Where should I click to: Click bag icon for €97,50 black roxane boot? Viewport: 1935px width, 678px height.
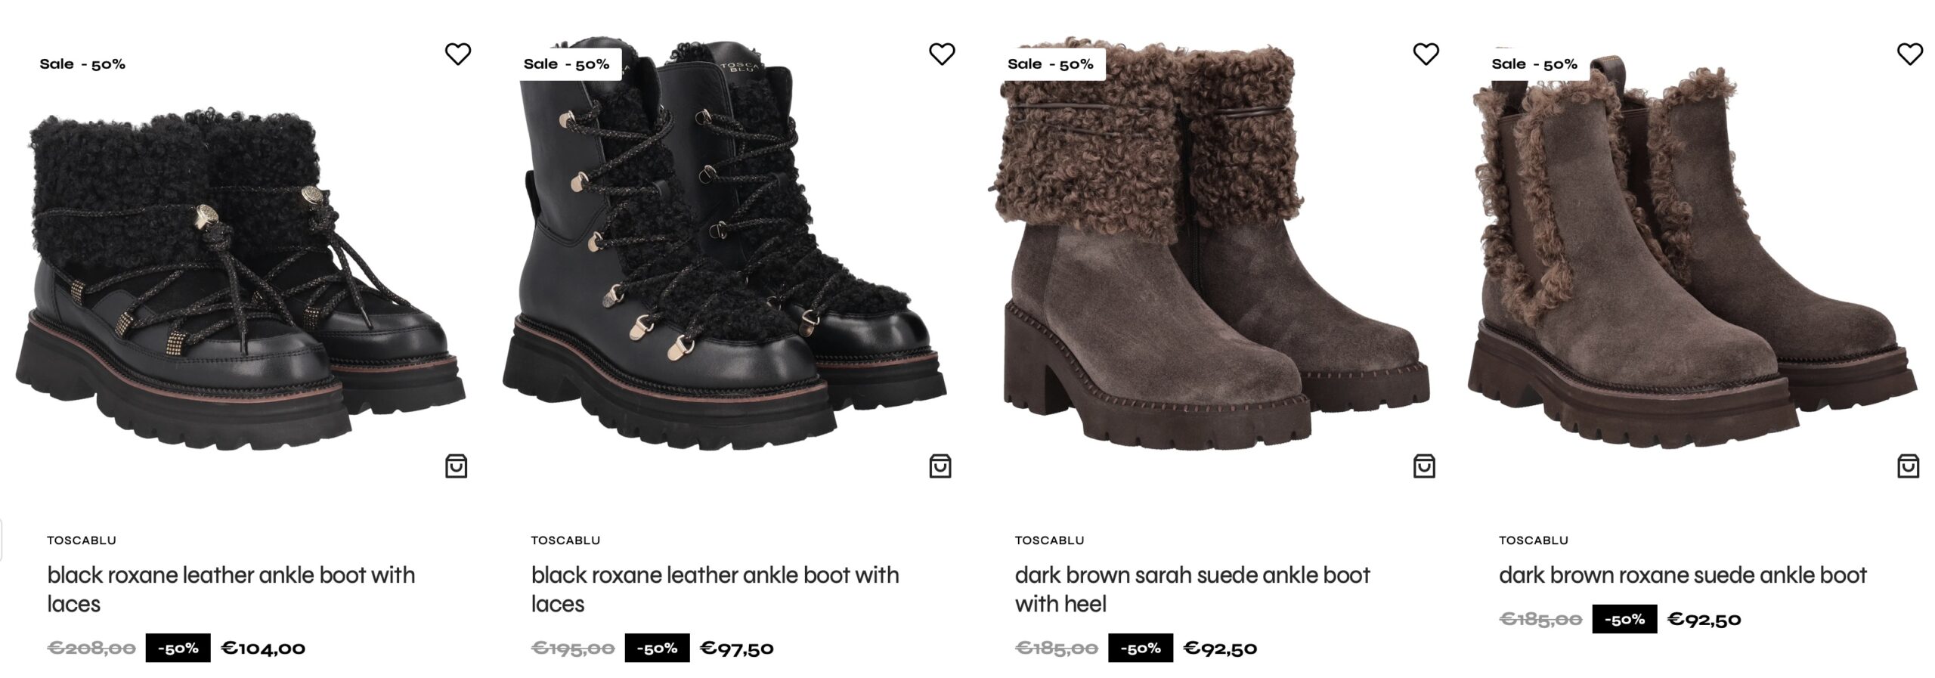point(940,466)
